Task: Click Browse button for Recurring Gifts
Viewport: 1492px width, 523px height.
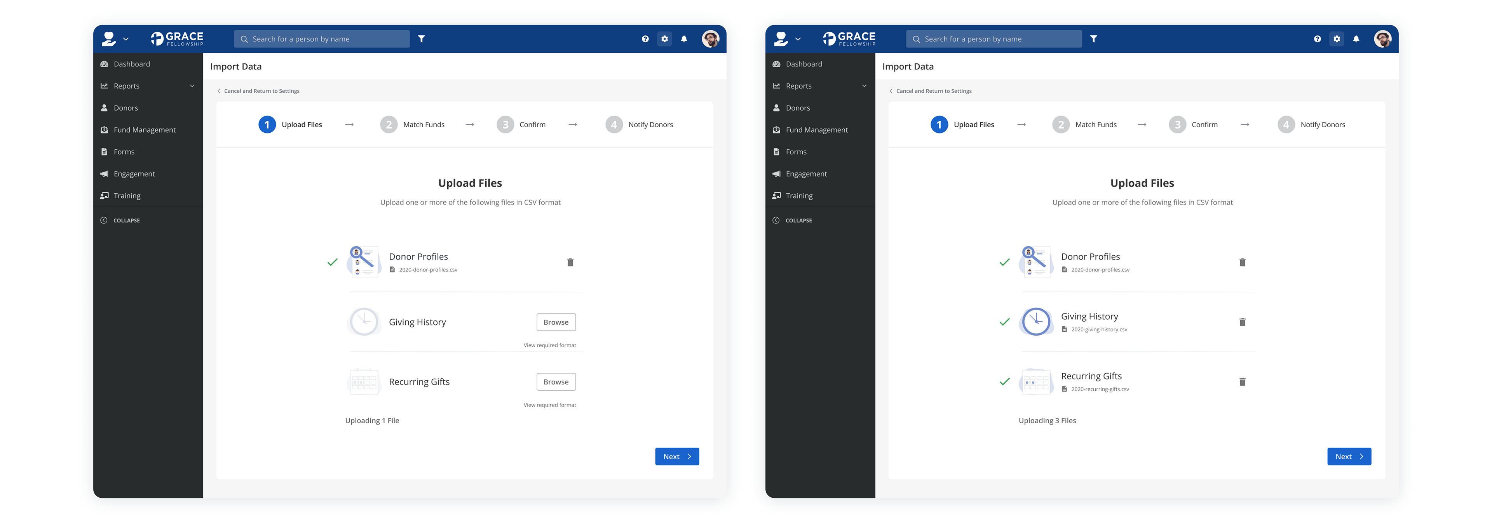Action: click(x=556, y=382)
